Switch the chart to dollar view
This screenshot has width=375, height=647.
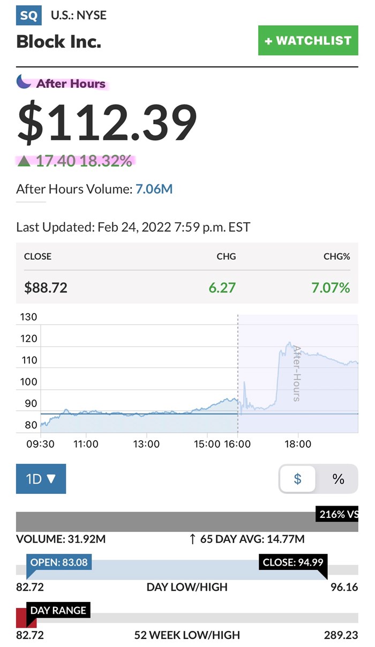(298, 478)
